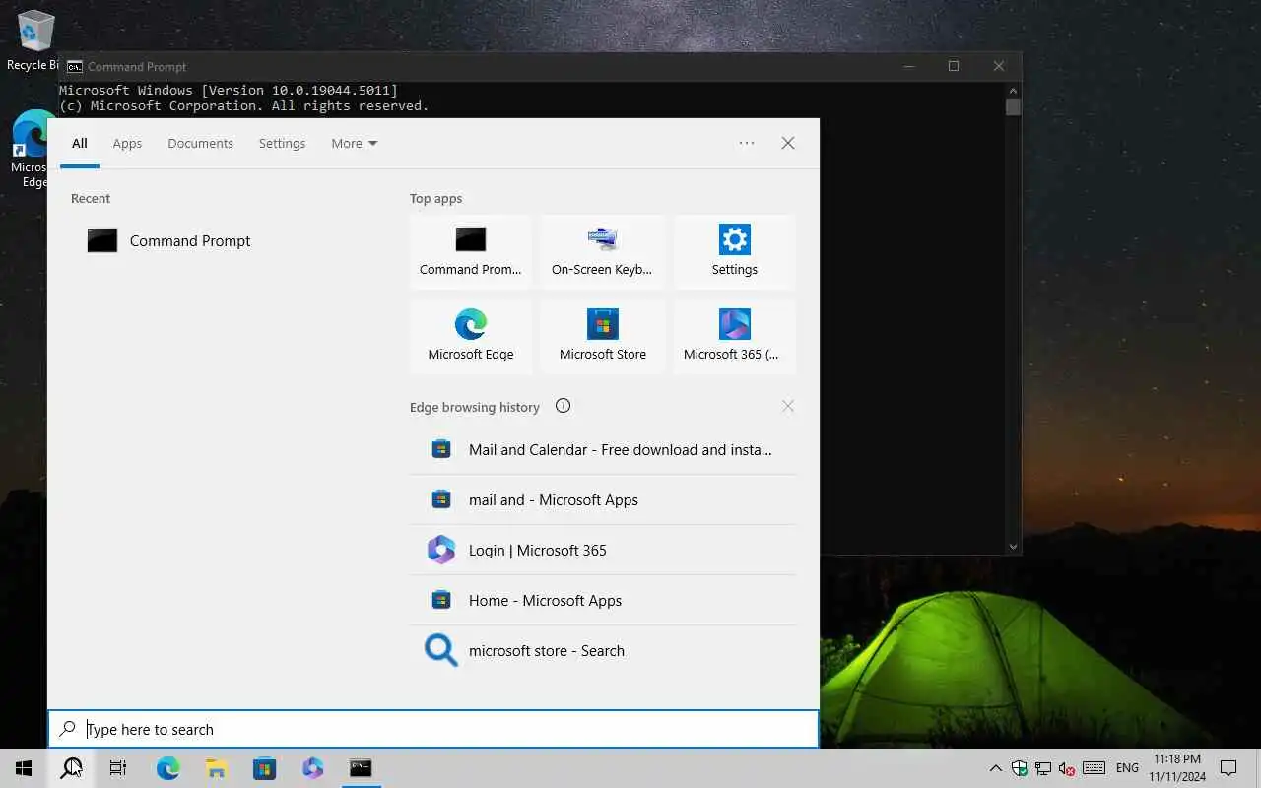
Task: Open 'Home - Microsoft Apps' history entry
Action: (602, 600)
